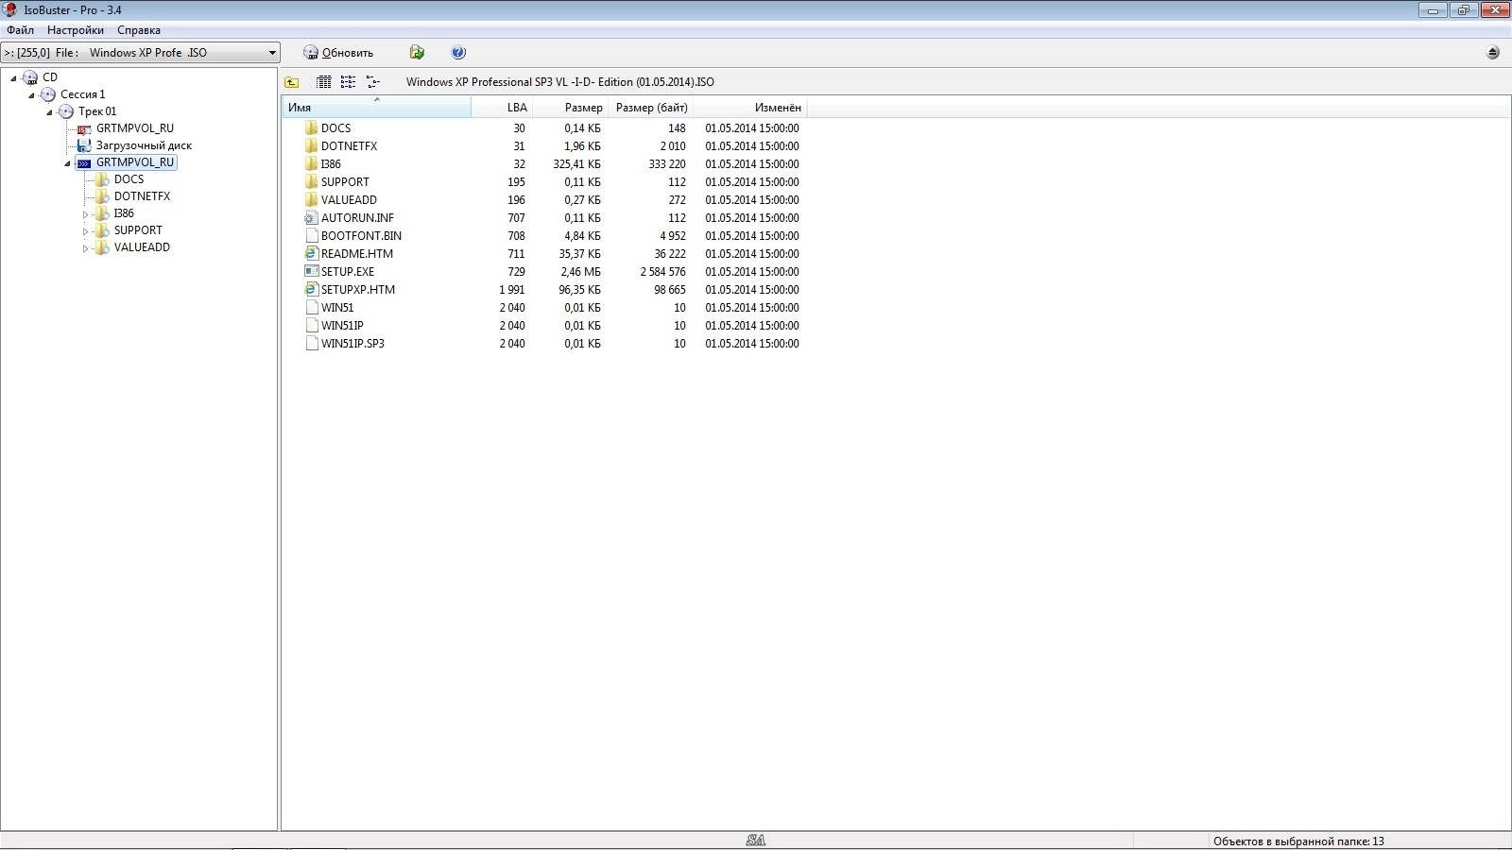Expand the I386 folder in tree

pyautogui.click(x=85, y=214)
